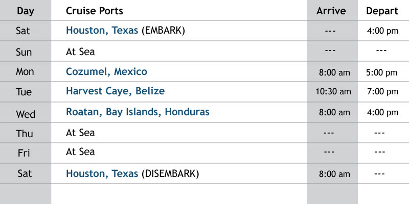Image resolution: width=409 pixels, height=204 pixels.
Task: Click the Arrive column header
Action: [331, 11]
